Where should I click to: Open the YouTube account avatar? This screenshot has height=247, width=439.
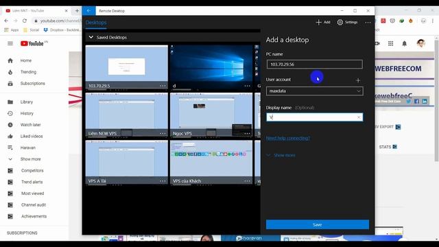[420, 43]
